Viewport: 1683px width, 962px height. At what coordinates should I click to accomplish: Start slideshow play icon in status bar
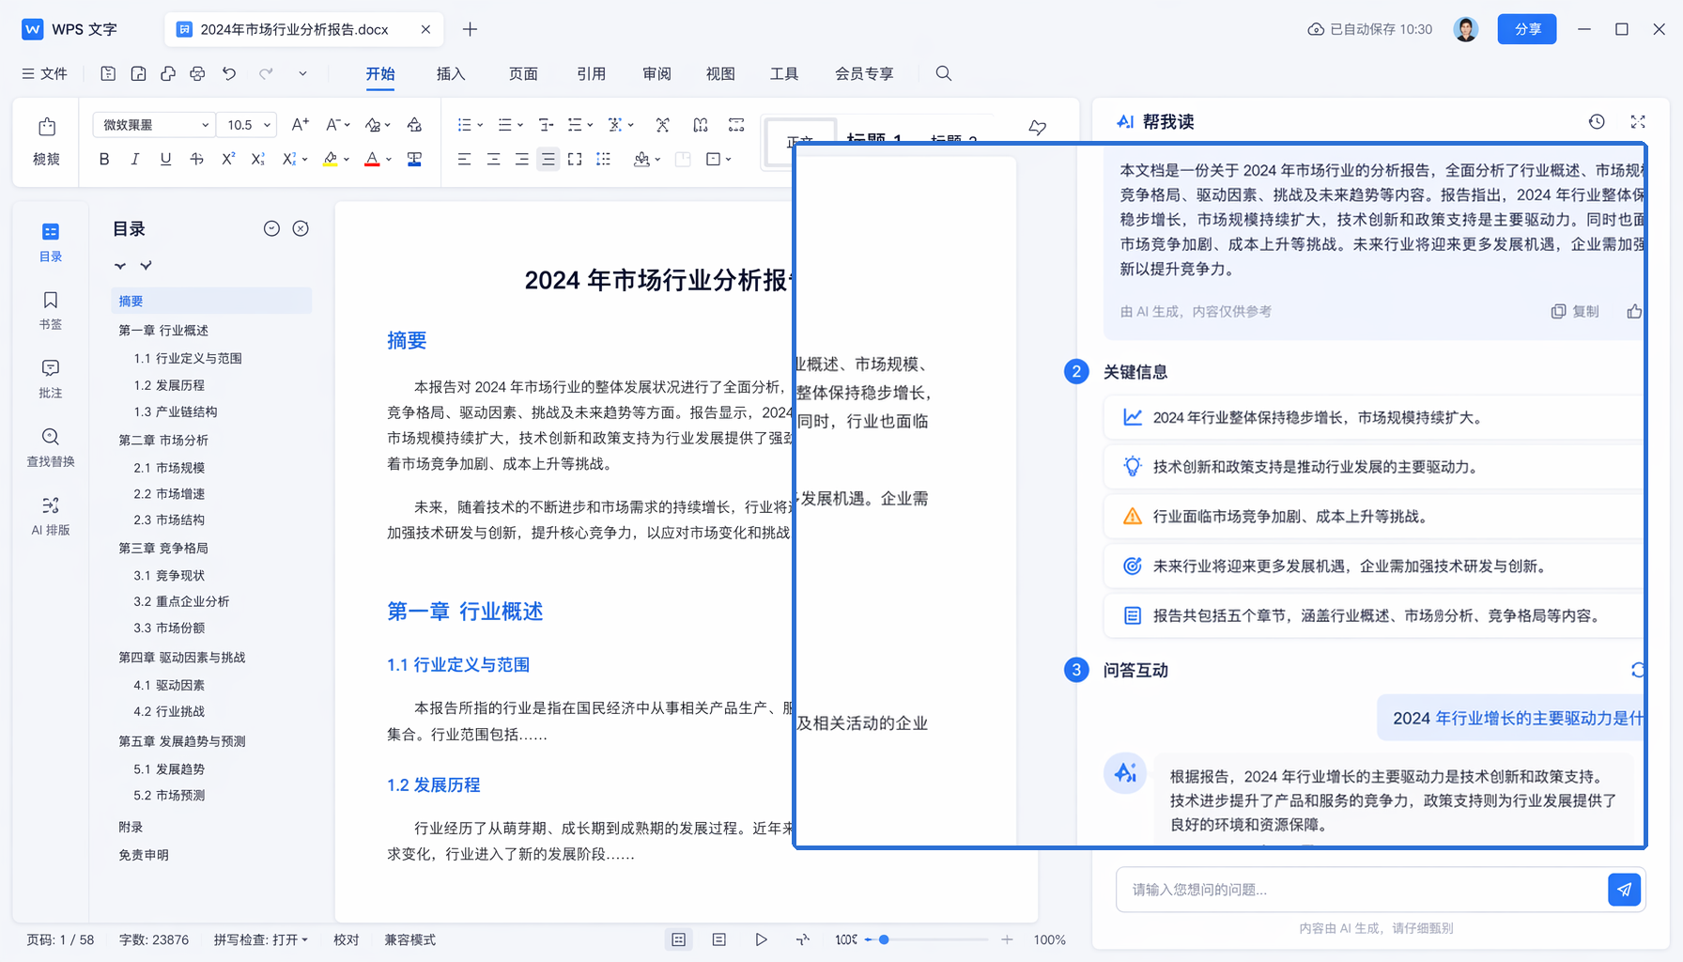tap(761, 939)
